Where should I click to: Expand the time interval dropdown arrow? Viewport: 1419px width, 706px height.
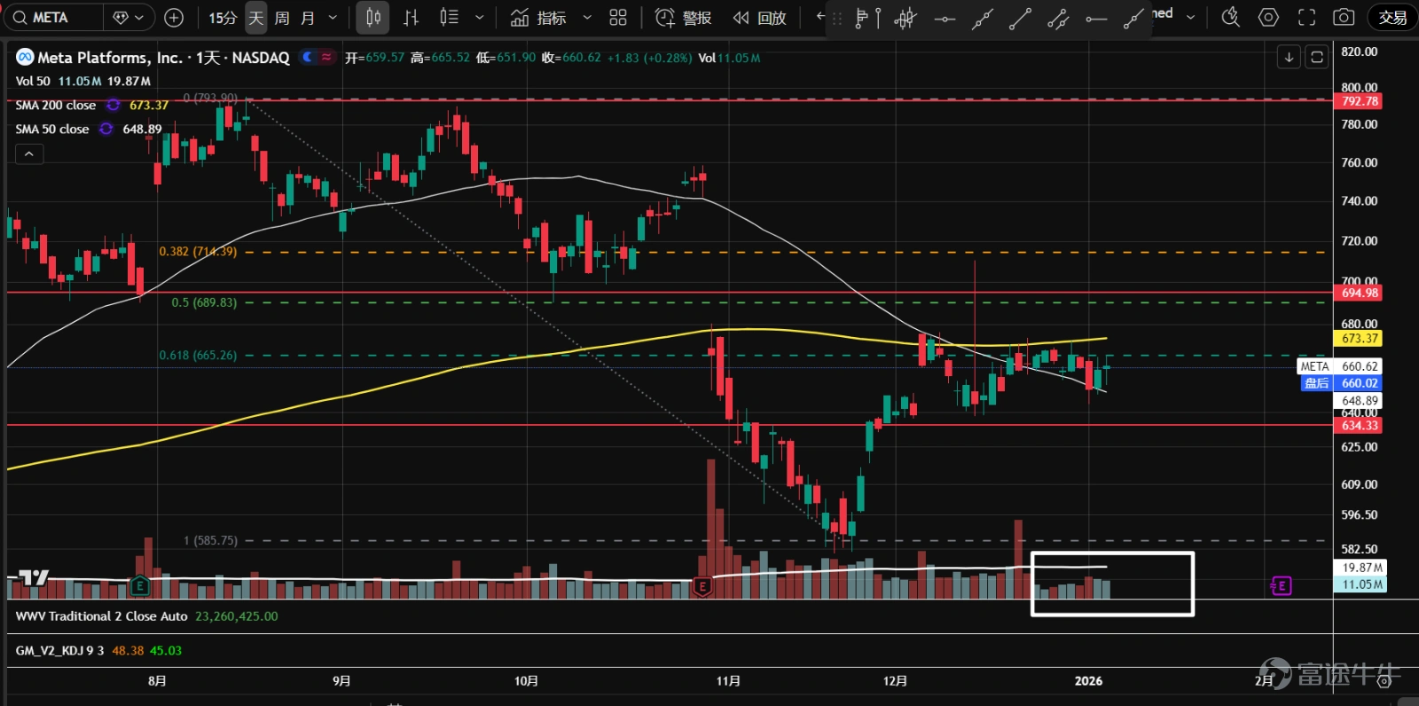333,17
